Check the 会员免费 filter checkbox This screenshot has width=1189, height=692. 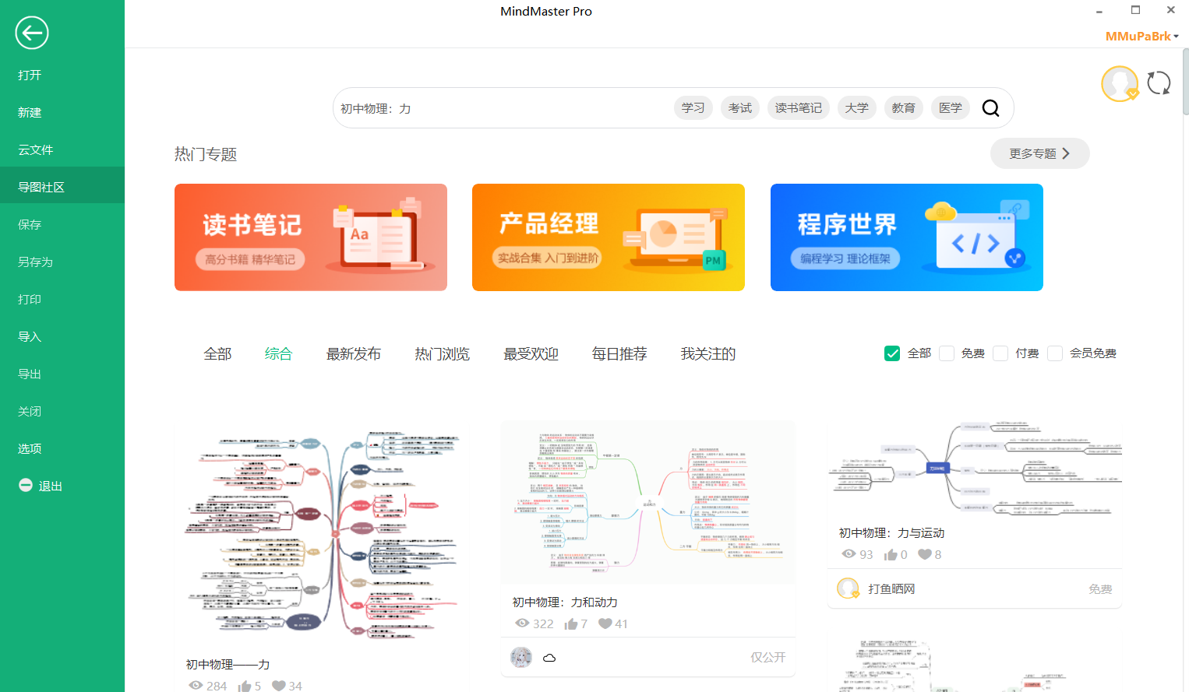pyautogui.click(x=1055, y=353)
